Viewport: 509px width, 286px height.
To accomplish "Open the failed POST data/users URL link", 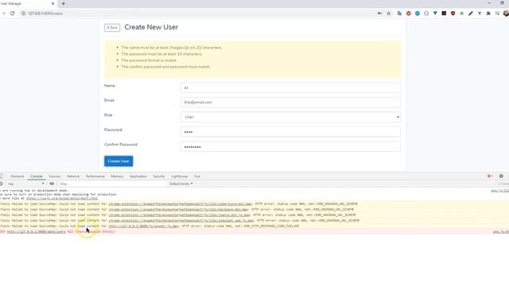I will 36,231.
